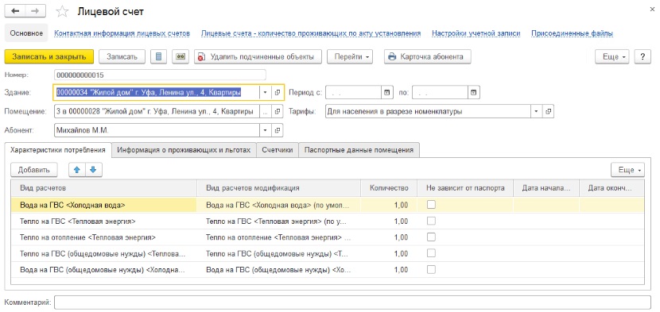Screen dimensions: 660x312
Task: Select row Тепло на ГВС <Тепловая энергия>
Action: click(x=328, y=221)
